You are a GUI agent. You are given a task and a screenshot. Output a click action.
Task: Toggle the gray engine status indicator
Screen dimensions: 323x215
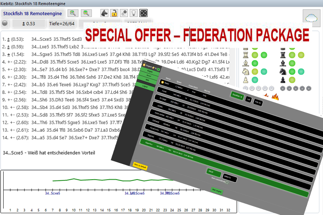(x=5, y=24)
